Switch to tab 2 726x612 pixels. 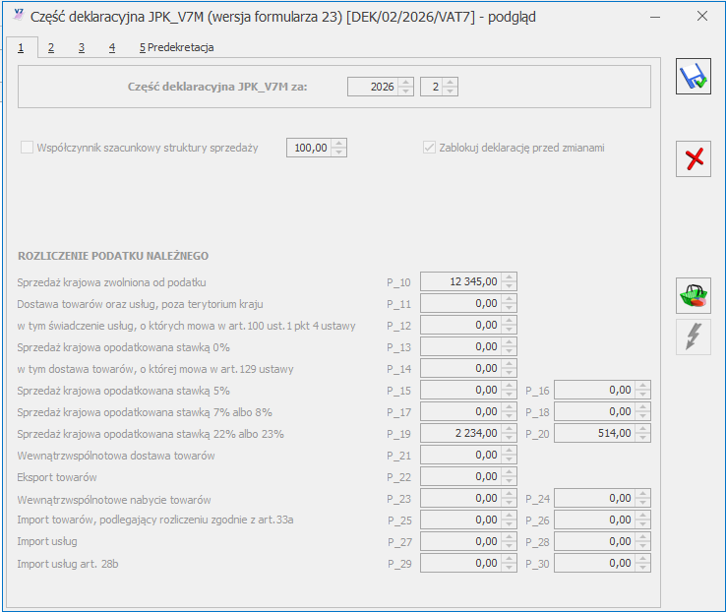pyautogui.click(x=51, y=47)
